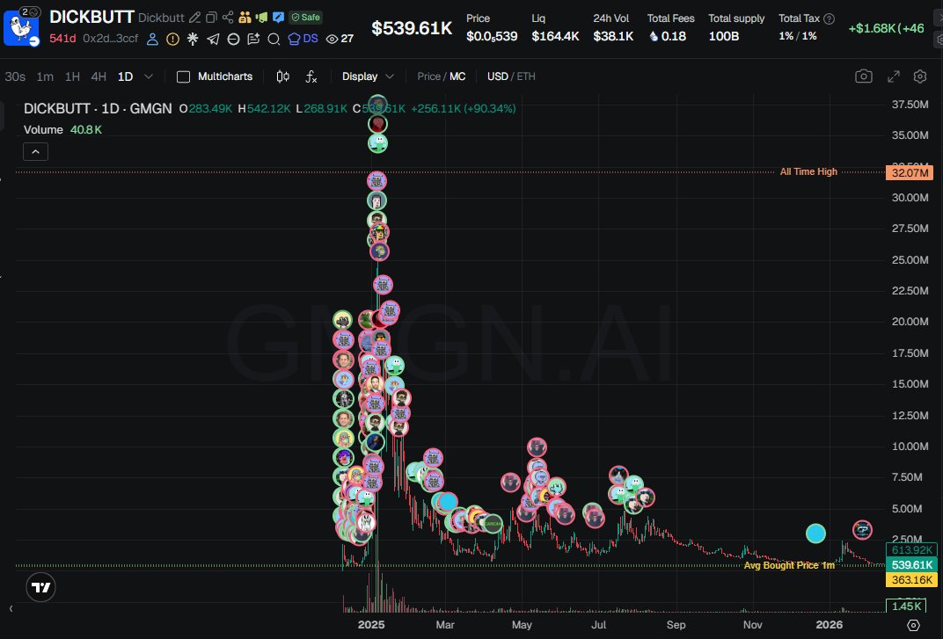Open the fx indicators icon
943x639 pixels.
click(x=311, y=76)
